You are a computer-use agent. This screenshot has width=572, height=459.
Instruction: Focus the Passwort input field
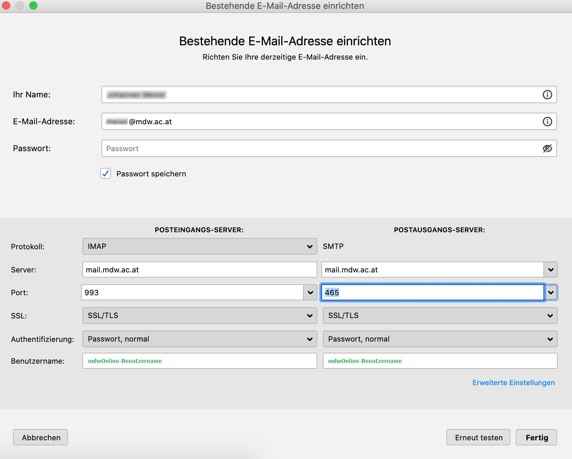tap(320, 148)
